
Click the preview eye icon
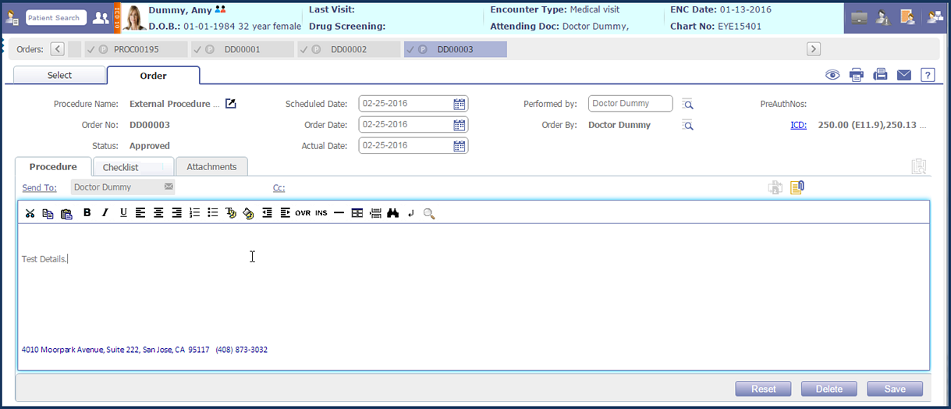(833, 75)
